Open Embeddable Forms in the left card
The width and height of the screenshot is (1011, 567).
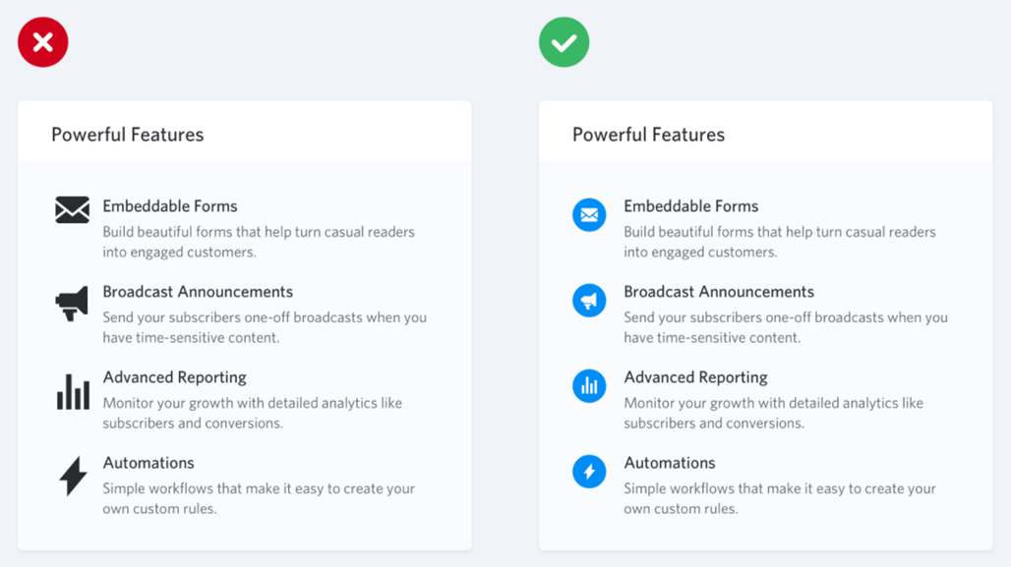(170, 206)
